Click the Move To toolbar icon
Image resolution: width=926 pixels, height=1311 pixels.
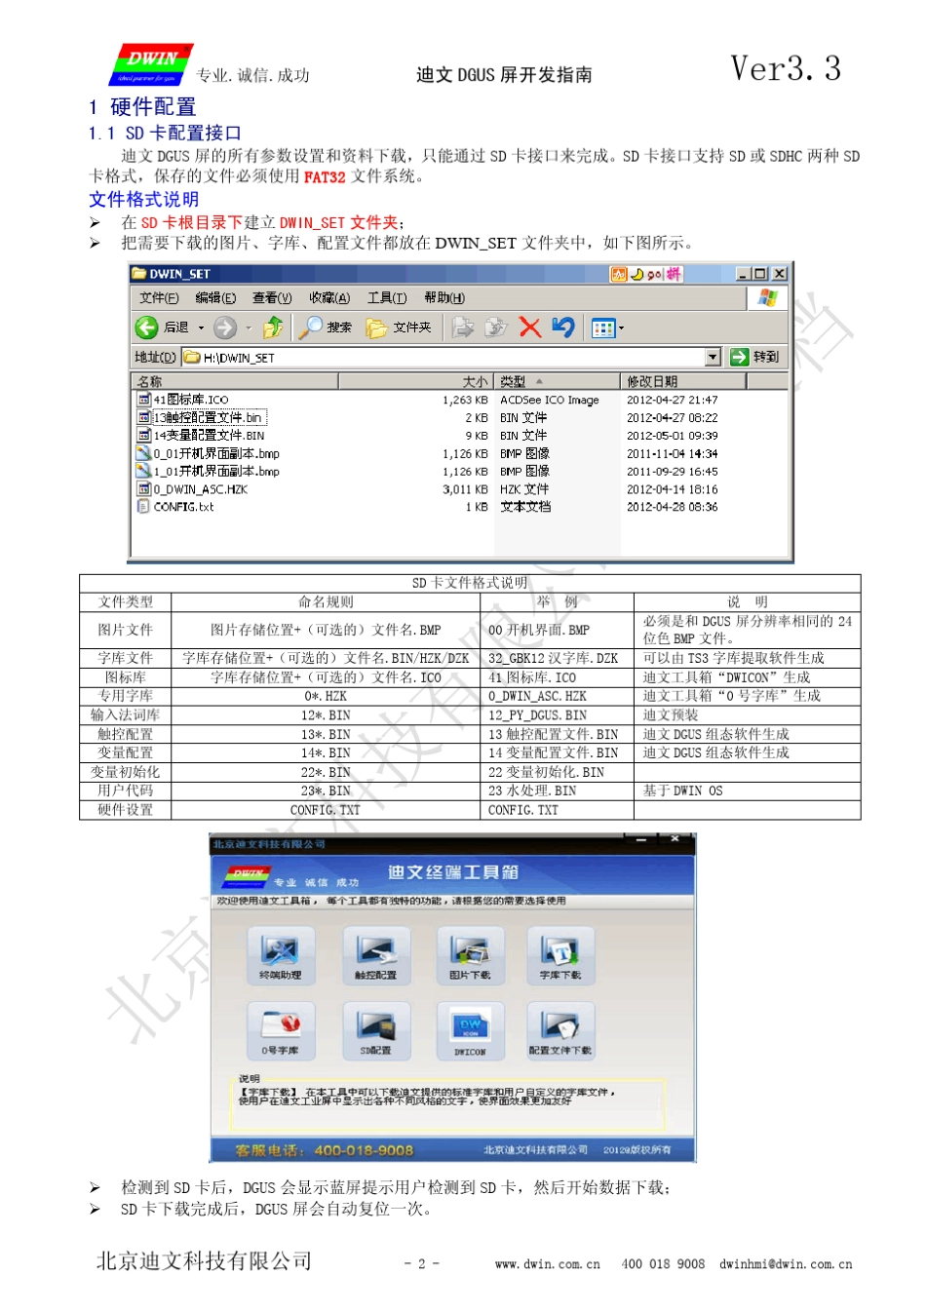tap(463, 328)
